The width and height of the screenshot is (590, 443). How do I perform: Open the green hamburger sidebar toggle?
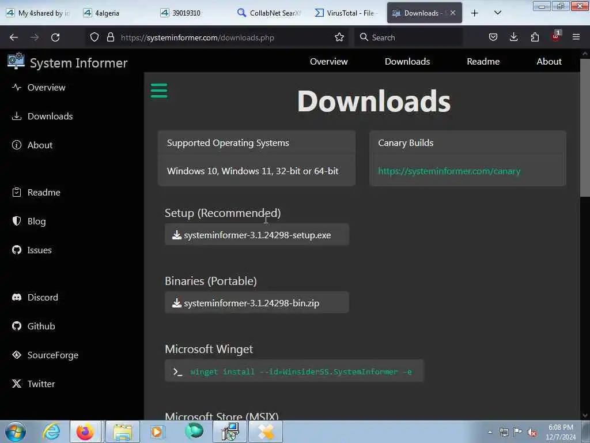click(x=159, y=91)
